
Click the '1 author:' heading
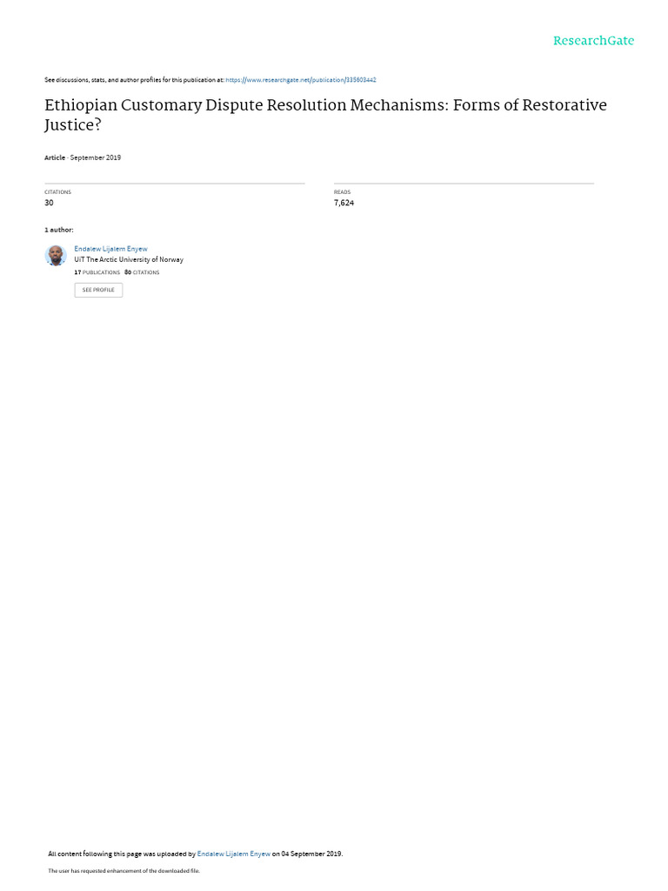coord(59,230)
